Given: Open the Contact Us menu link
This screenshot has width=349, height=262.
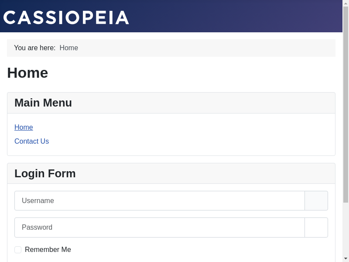Looking at the screenshot, I should 31,141.
